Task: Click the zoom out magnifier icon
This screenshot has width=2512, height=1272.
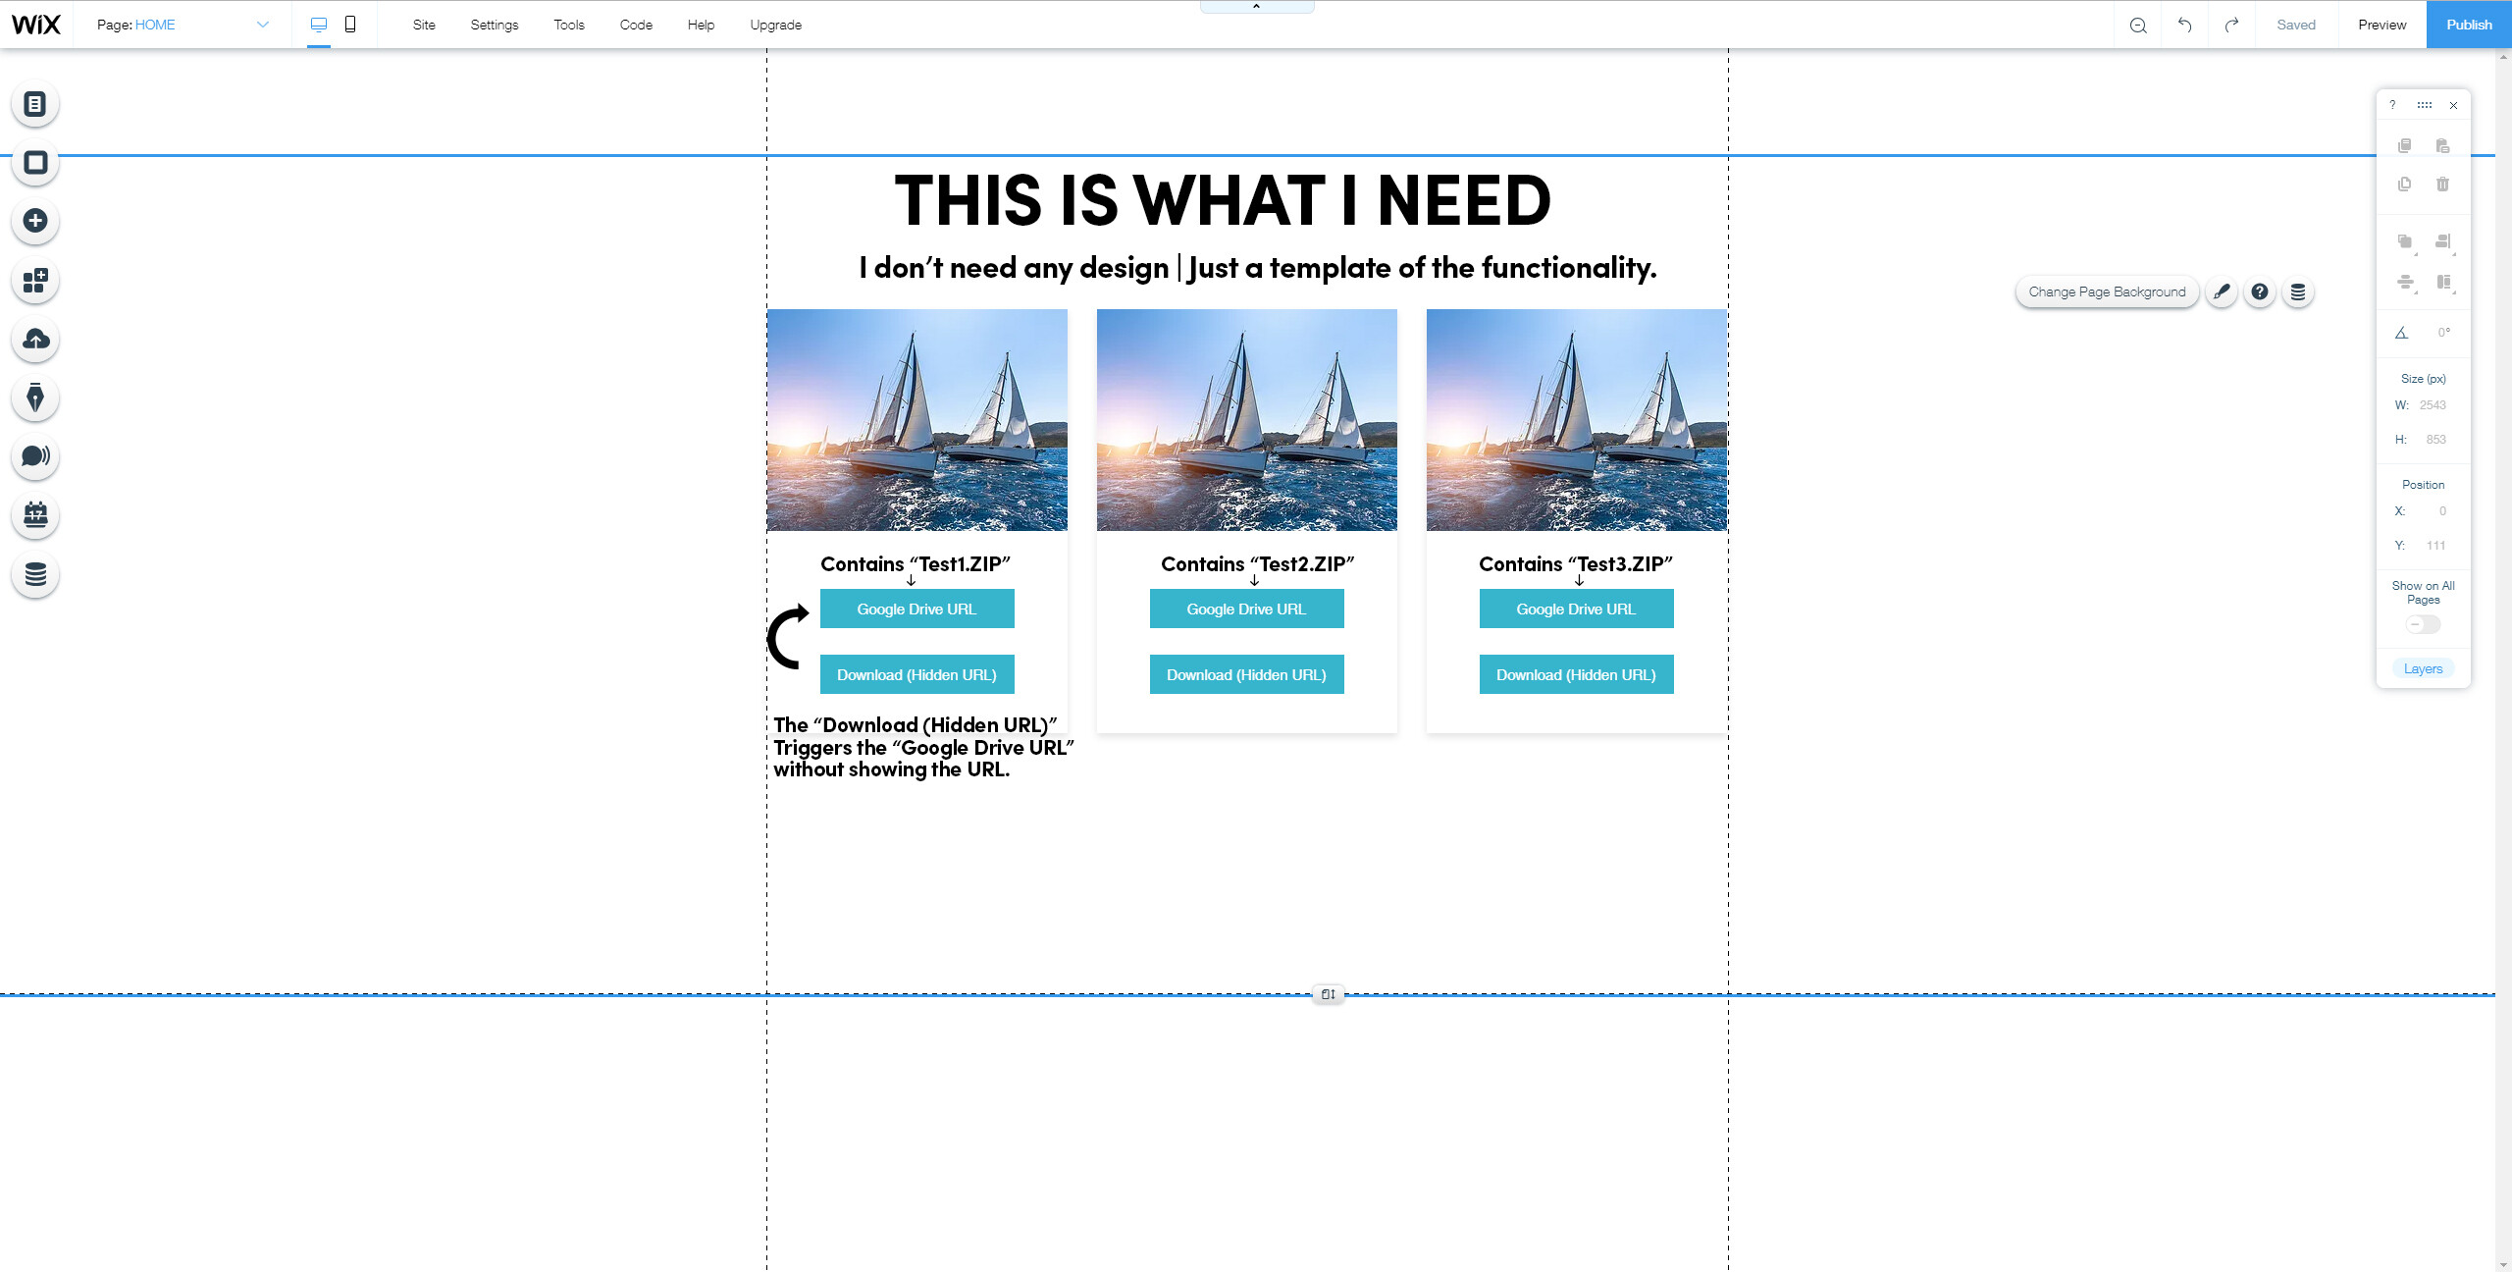Action: [2138, 25]
